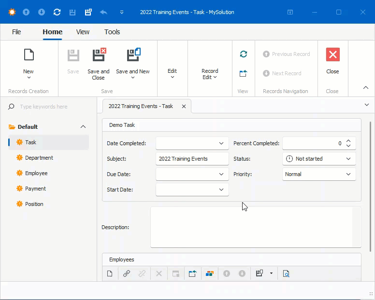The image size is (375, 300).
Task: Click New icon in Employees toolbar
Action: 110,273
